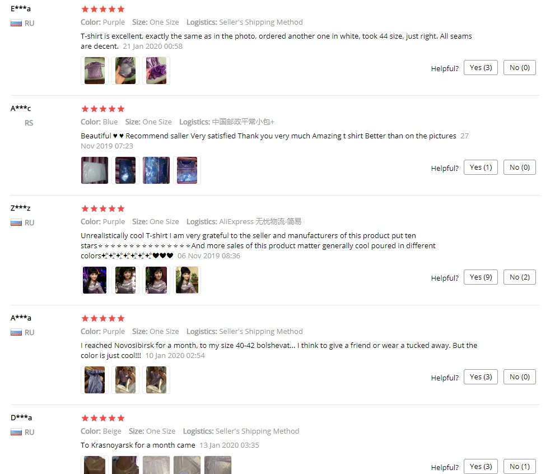Image resolution: width=550 pixels, height=474 pixels.
Task: Click Yes (1) on A***c's review
Action: click(481, 168)
